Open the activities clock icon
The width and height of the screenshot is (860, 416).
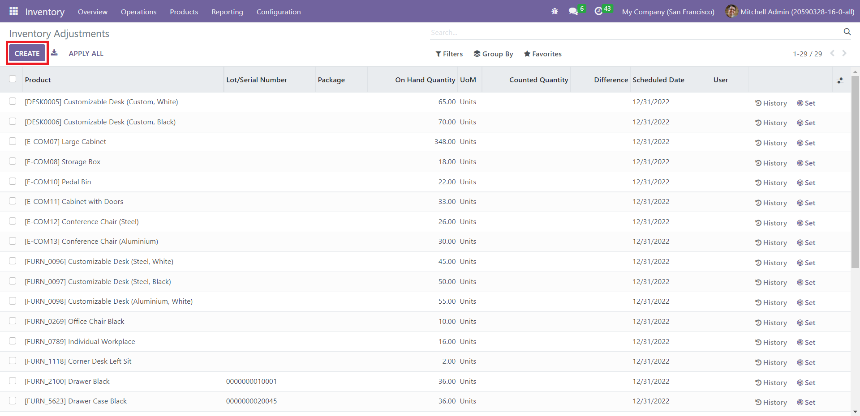click(598, 11)
